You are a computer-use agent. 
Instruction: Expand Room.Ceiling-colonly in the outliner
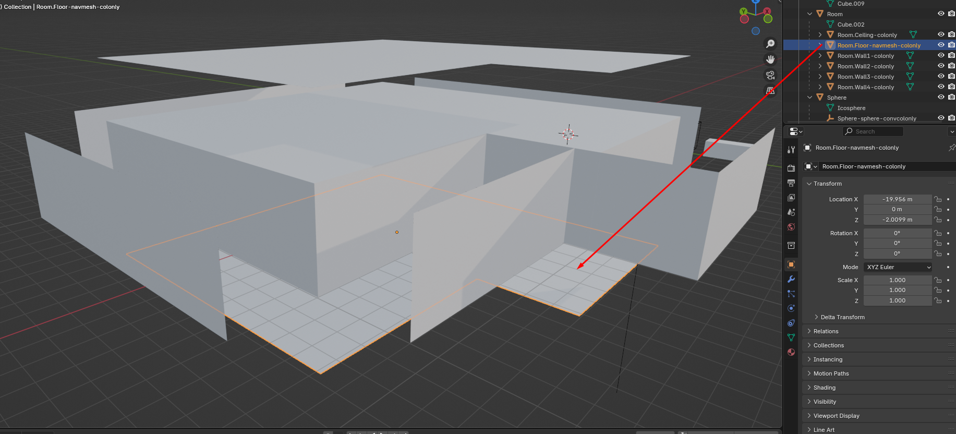(x=820, y=35)
